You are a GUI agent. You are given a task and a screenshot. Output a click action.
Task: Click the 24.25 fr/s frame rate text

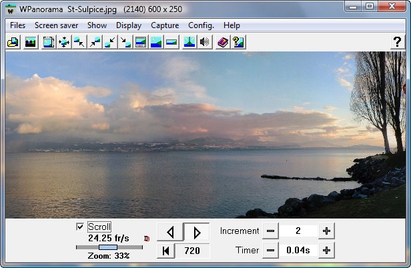point(109,238)
